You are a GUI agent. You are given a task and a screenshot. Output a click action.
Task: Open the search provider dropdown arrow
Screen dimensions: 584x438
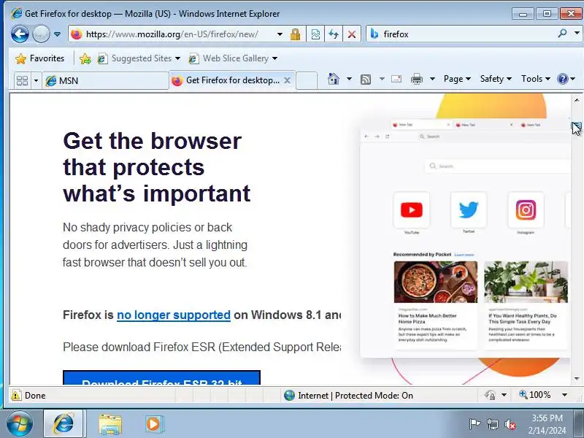tap(577, 34)
